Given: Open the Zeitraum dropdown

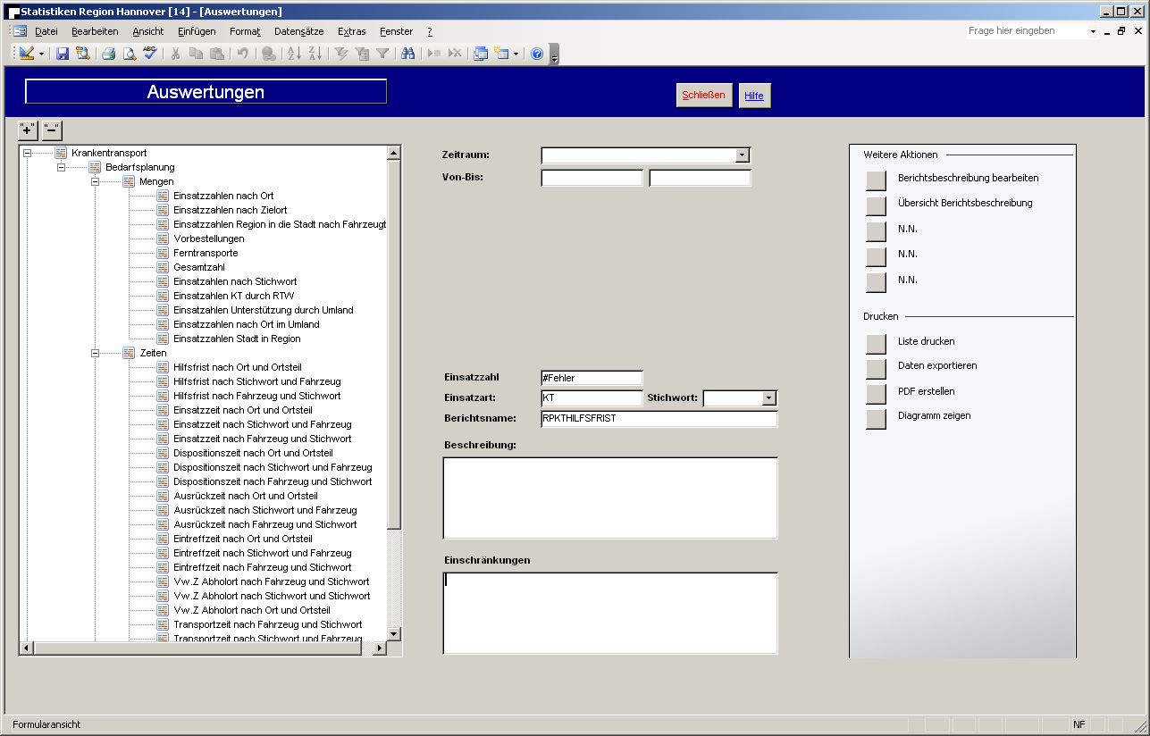Looking at the screenshot, I should click(742, 155).
